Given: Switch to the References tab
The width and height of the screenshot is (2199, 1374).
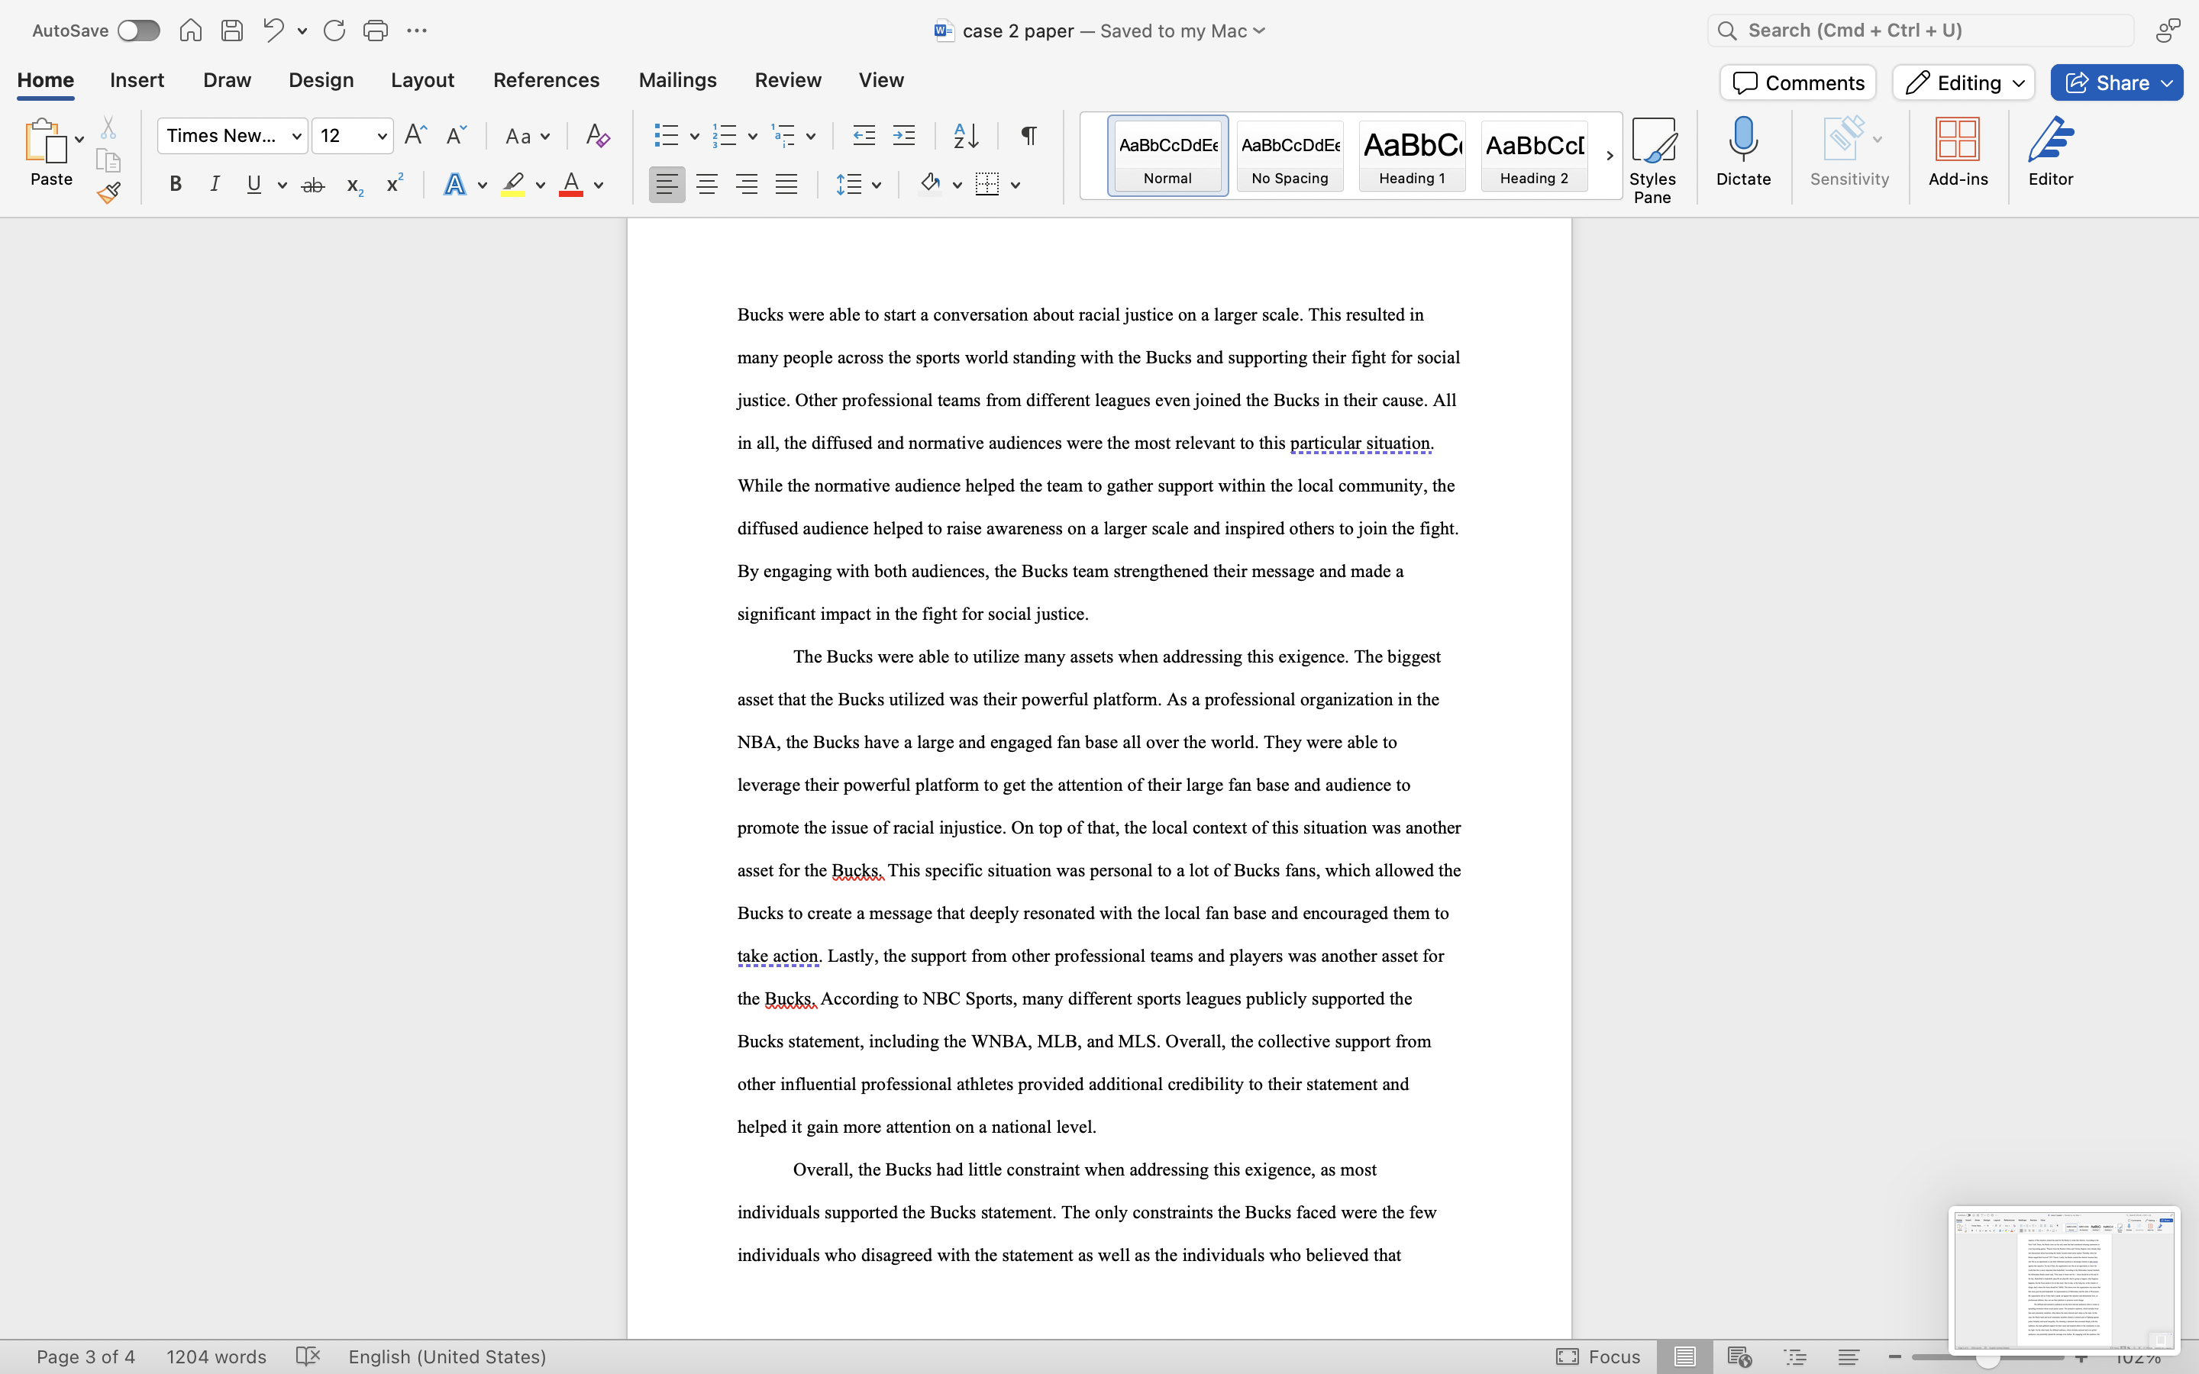Looking at the screenshot, I should coord(545,80).
